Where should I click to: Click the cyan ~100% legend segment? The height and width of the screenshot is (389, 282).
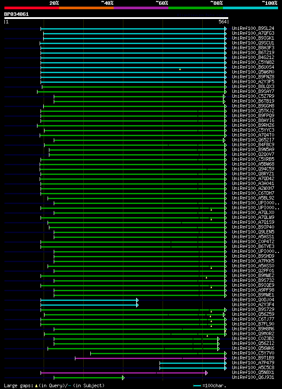[x=250, y=8]
